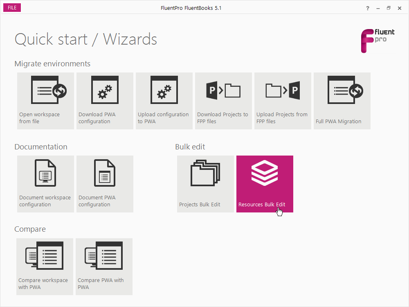Click the Help question mark icon
The image size is (409, 307).
pos(368,8)
